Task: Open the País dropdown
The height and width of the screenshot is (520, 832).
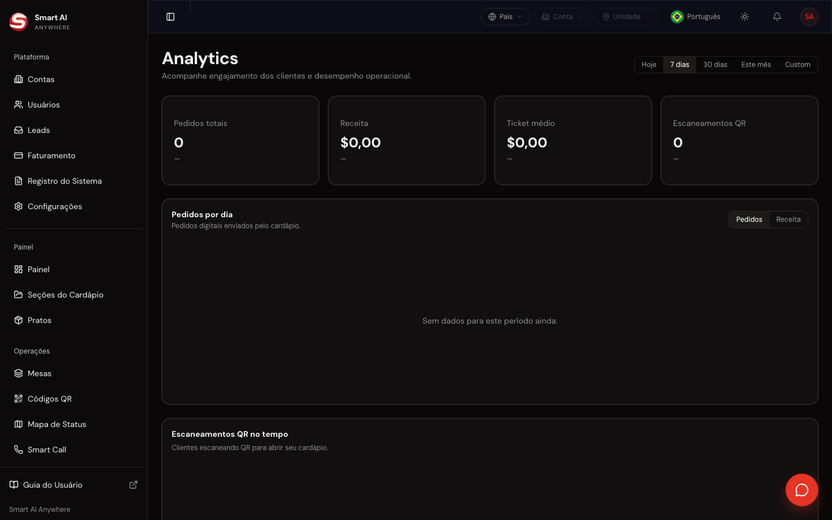Action: [506, 17]
